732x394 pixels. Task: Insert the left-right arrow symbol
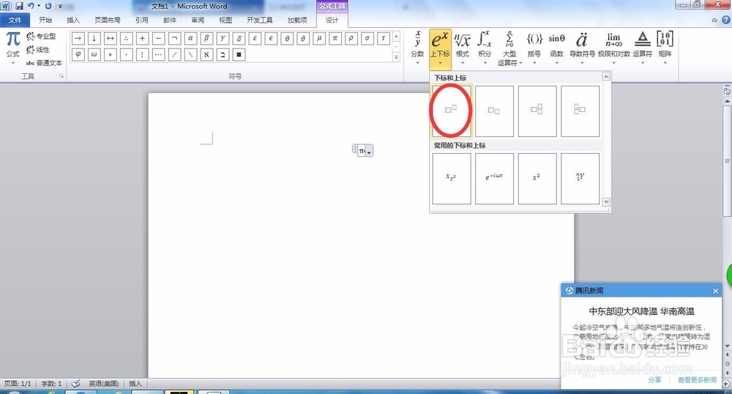pyautogui.click(x=111, y=38)
